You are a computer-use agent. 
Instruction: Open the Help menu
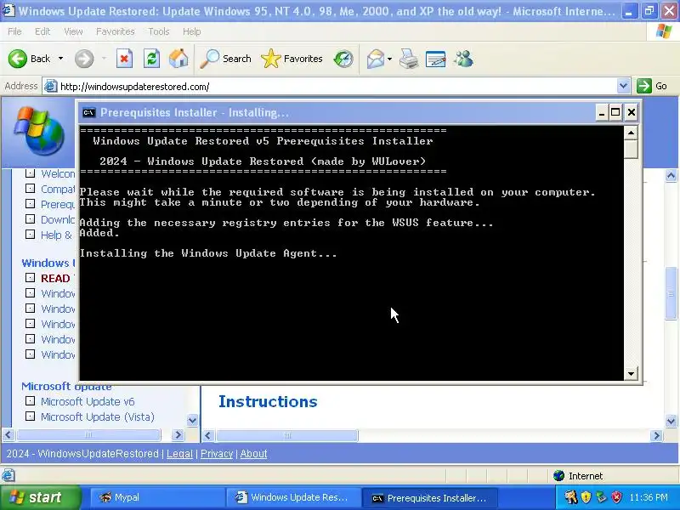(x=191, y=31)
